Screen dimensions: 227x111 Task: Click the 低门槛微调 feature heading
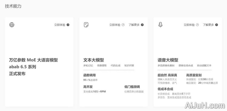pyautogui.click(x=132, y=87)
